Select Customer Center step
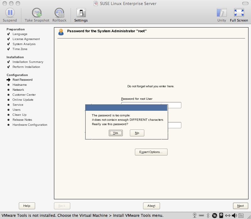 pyautogui.click(x=24, y=95)
